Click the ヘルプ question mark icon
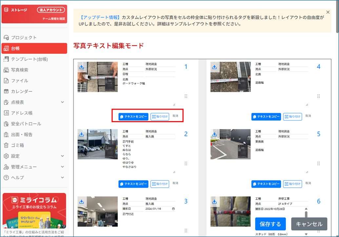Image resolution: width=339 pixels, height=237 pixels. 6,178
